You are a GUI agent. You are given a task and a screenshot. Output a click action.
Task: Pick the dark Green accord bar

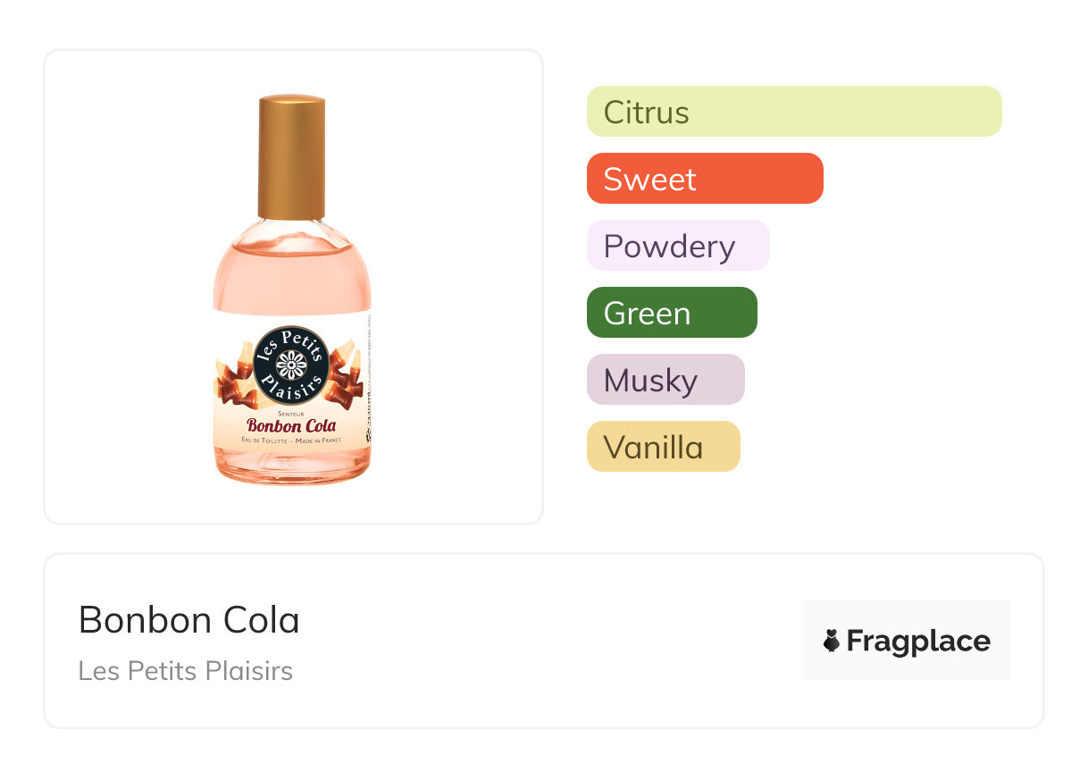pyautogui.click(x=671, y=313)
